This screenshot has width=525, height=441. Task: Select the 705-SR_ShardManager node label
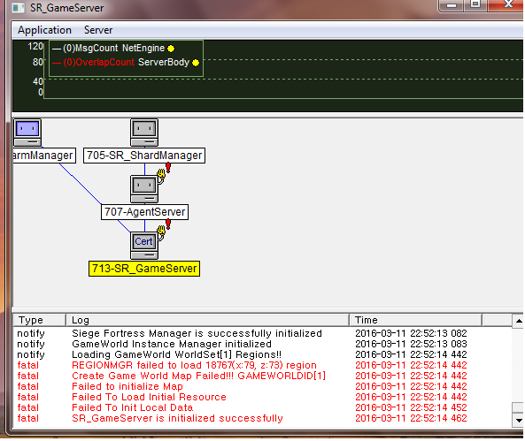click(x=144, y=156)
